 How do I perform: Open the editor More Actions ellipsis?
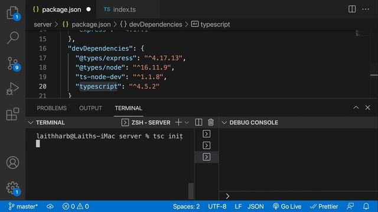pos(366,9)
